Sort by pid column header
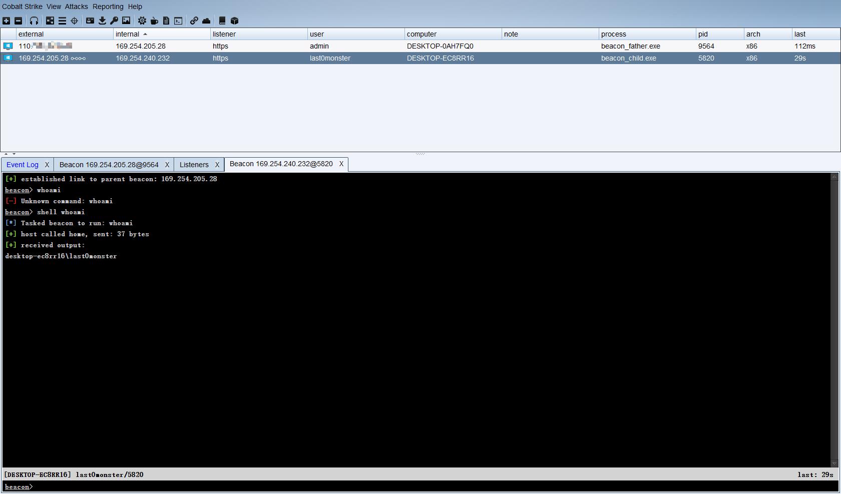 720,34
